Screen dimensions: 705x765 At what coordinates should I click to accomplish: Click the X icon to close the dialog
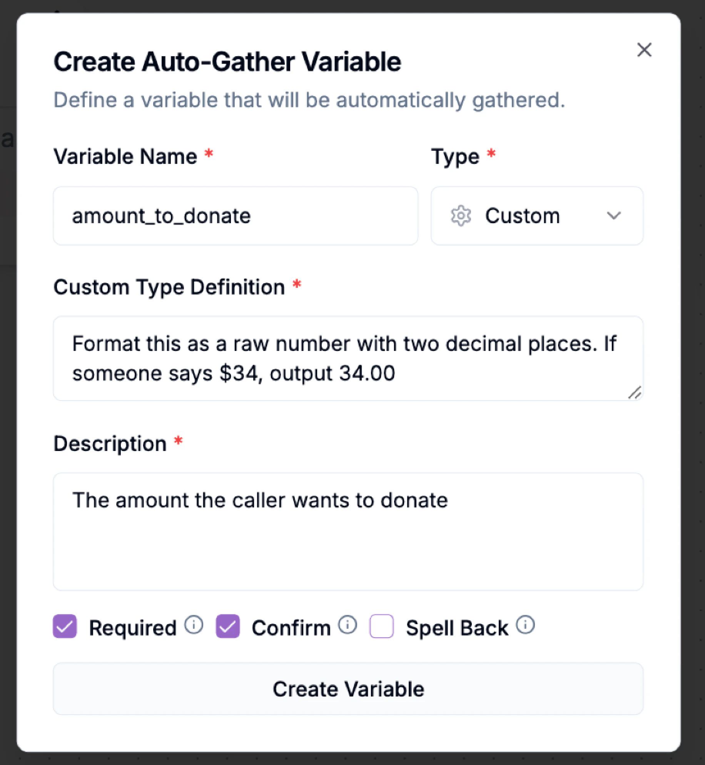tap(644, 50)
